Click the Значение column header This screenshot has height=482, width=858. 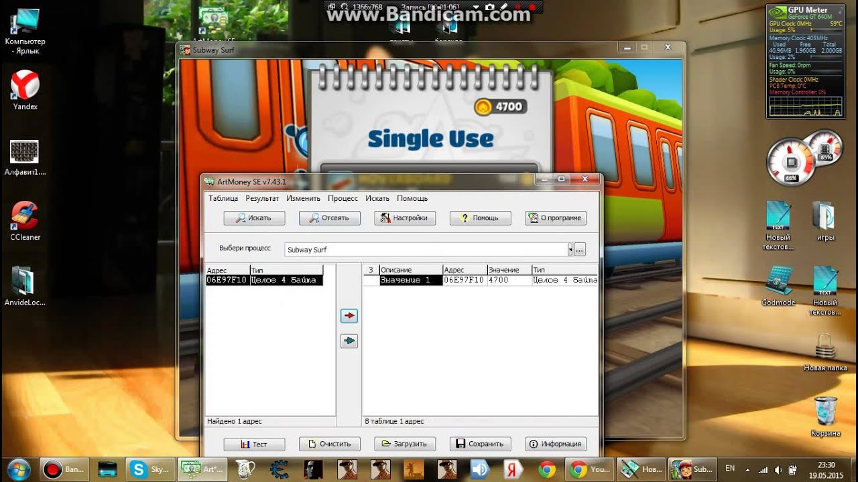509,270
